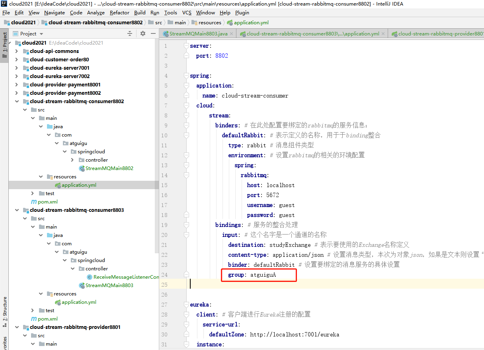
Task: Expand the test folder arrow under consumer8803
Action: pos(33,311)
